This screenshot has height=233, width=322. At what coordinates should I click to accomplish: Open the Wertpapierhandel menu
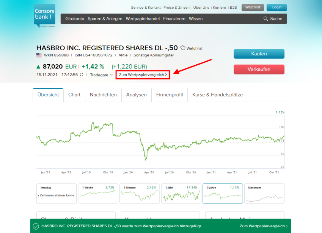[x=143, y=19]
